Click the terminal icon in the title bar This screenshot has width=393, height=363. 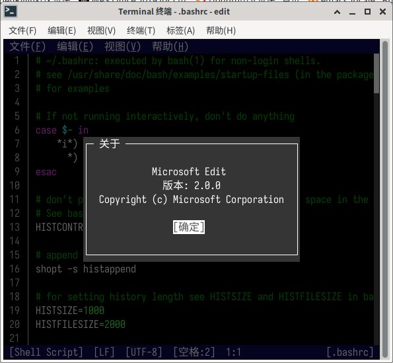(x=11, y=11)
